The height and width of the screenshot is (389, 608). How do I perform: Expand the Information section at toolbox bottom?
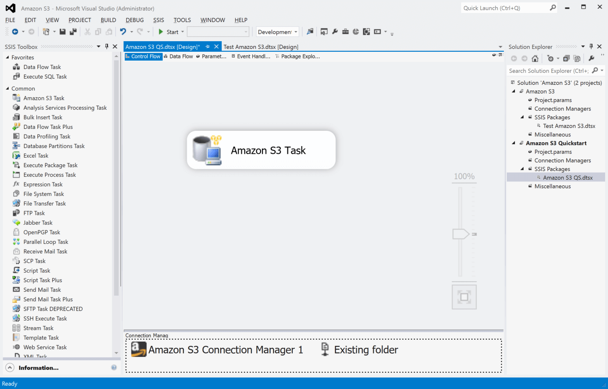(10, 367)
